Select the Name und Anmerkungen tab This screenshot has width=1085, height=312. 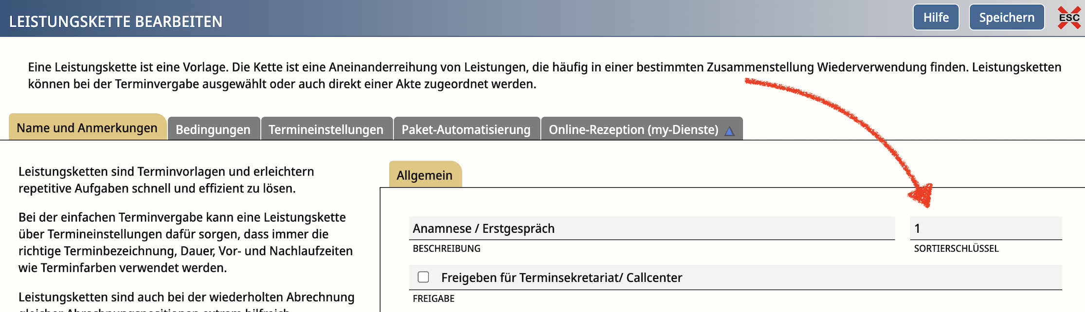click(88, 127)
